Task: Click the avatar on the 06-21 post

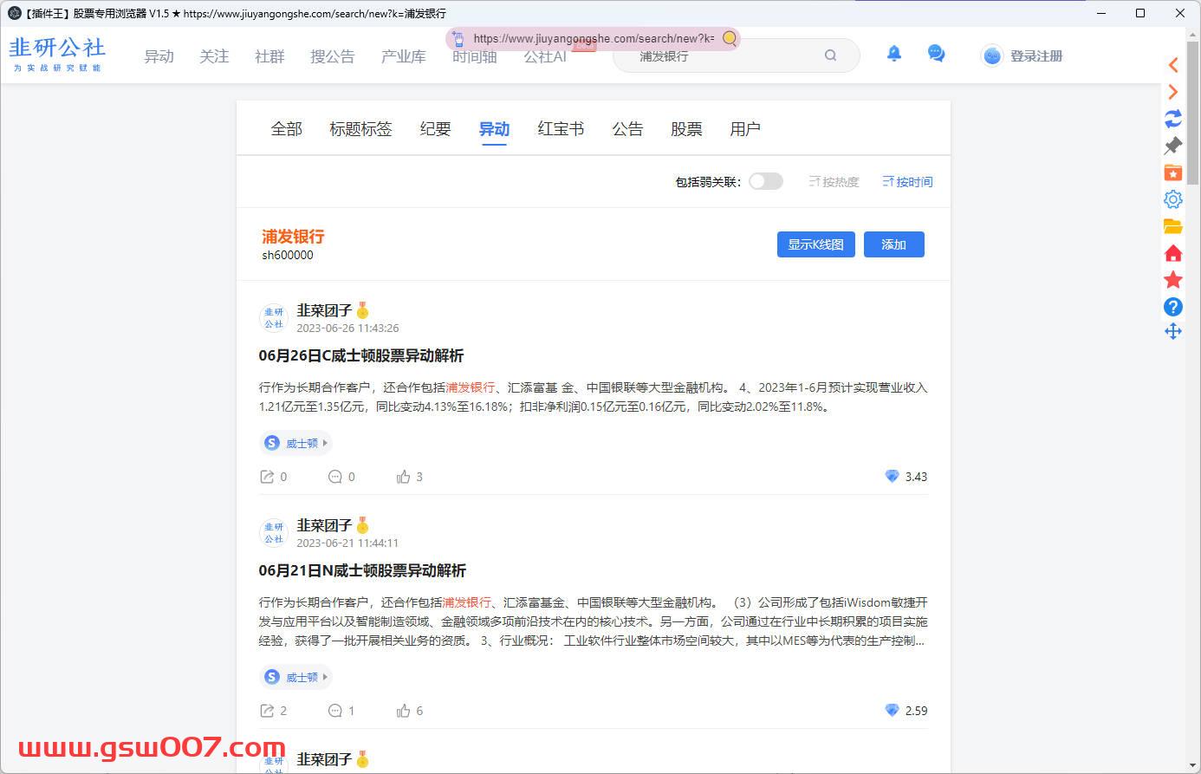Action: [274, 533]
